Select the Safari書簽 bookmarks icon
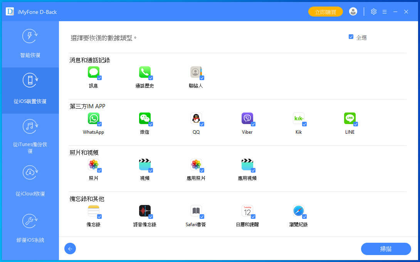The height and width of the screenshot is (262, 420). point(196,211)
